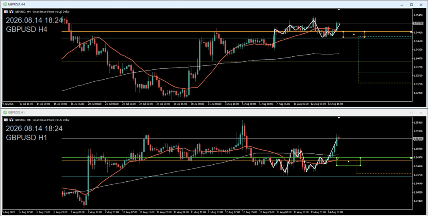
Task: Click the GBPUSD,H1 window title icon
Action: click(x=5, y=113)
